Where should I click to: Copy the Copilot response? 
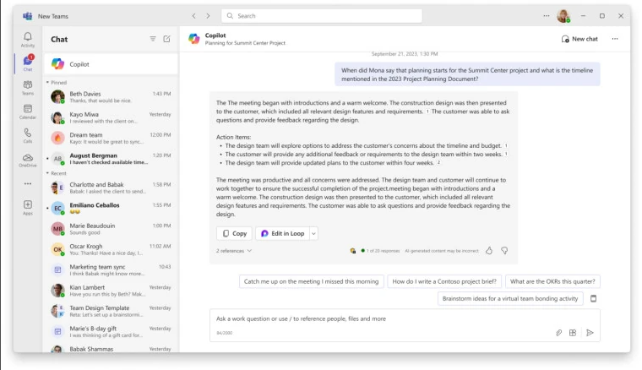[234, 233]
